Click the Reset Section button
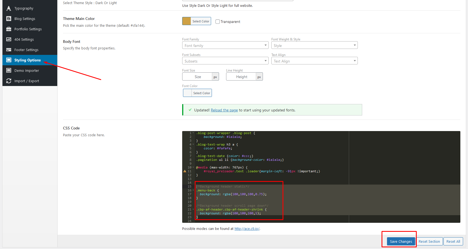This screenshot has height=249, width=468. point(429,241)
